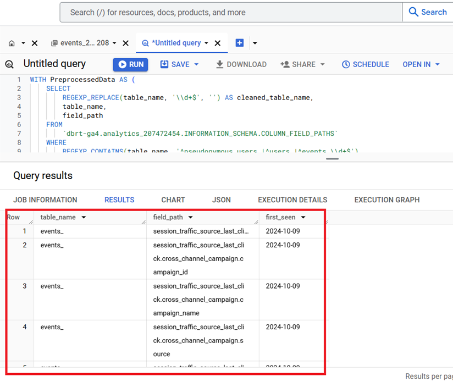Image resolution: width=453 pixels, height=382 pixels.
Task: Open the table_name column sort menu
Action: [x=84, y=218]
